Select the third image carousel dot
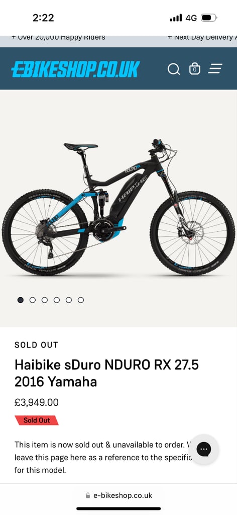The width and height of the screenshot is (237, 515). (45, 300)
